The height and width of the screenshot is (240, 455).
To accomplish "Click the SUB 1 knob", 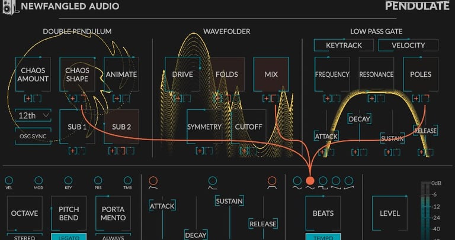I will [x=77, y=127].
